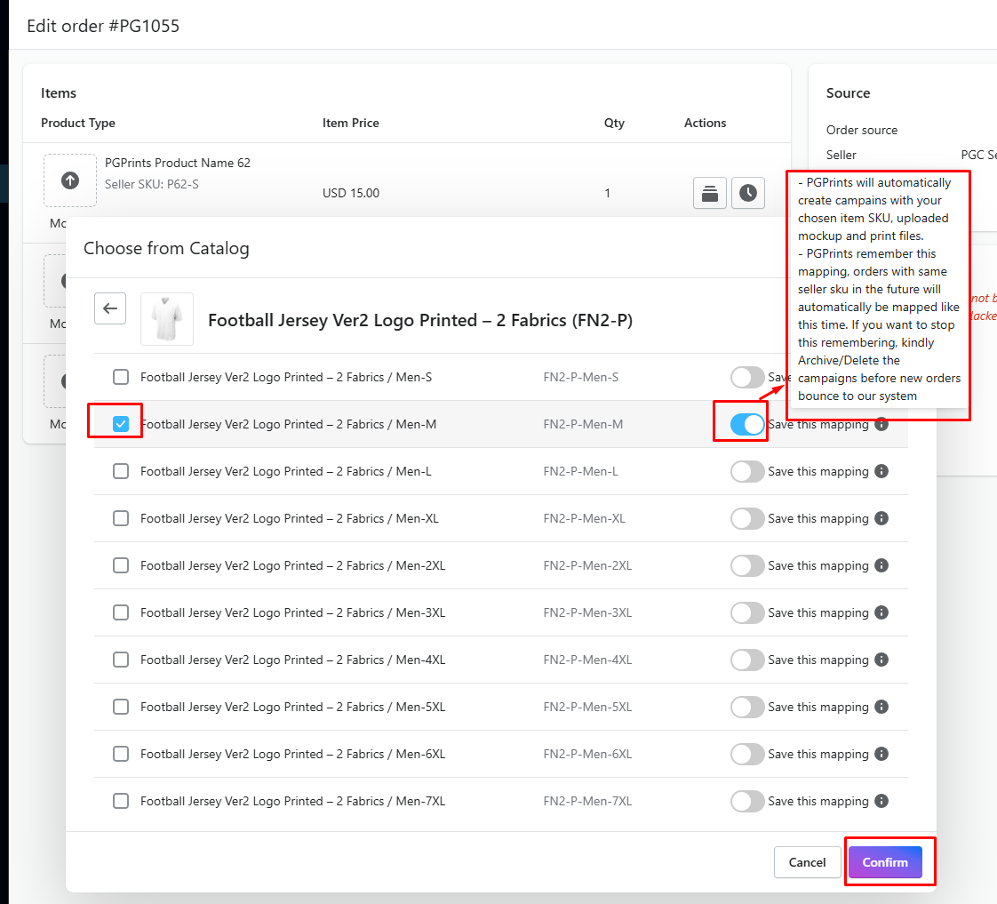Click the Cancel button
The image size is (997, 904).
[807, 862]
